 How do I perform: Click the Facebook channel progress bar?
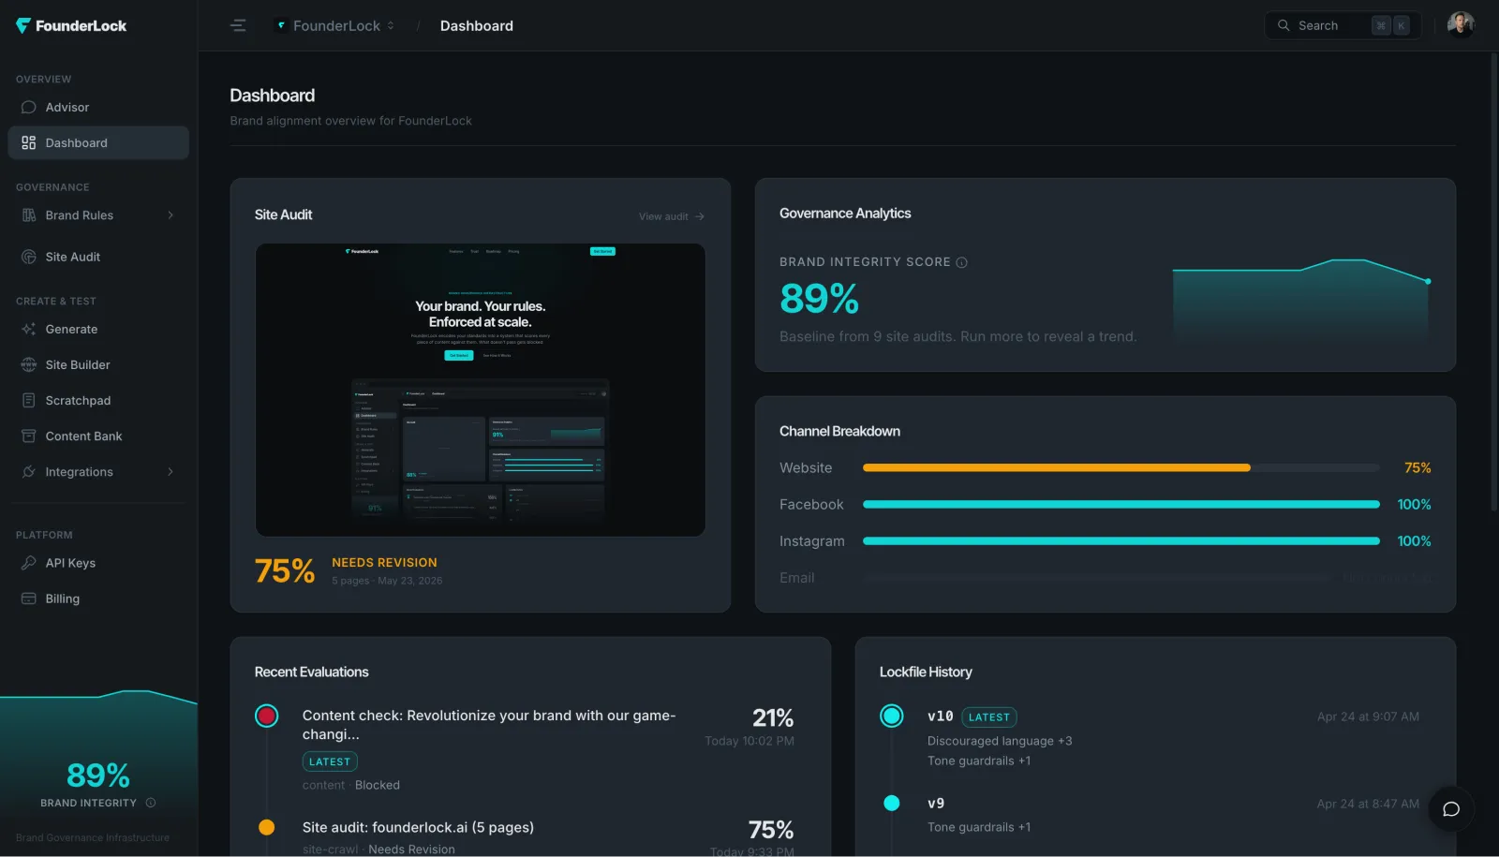coord(1121,504)
